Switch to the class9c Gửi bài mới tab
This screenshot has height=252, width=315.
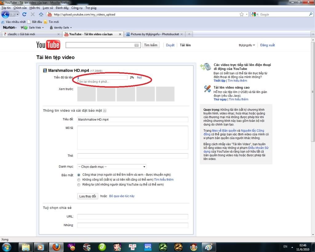click(31, 34)
